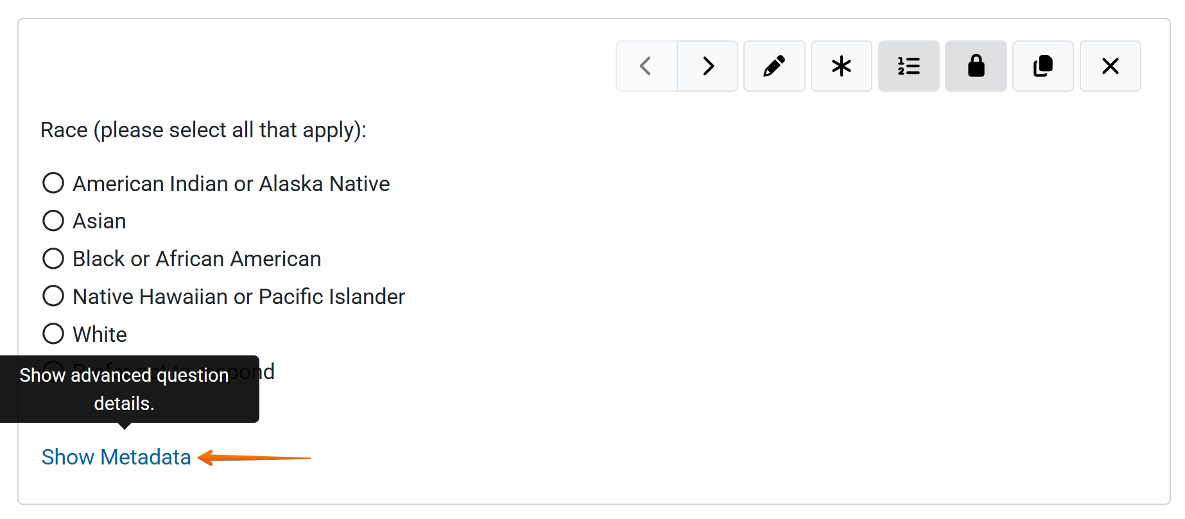Select the Black or African American radio circle

(x=53, y=259)
